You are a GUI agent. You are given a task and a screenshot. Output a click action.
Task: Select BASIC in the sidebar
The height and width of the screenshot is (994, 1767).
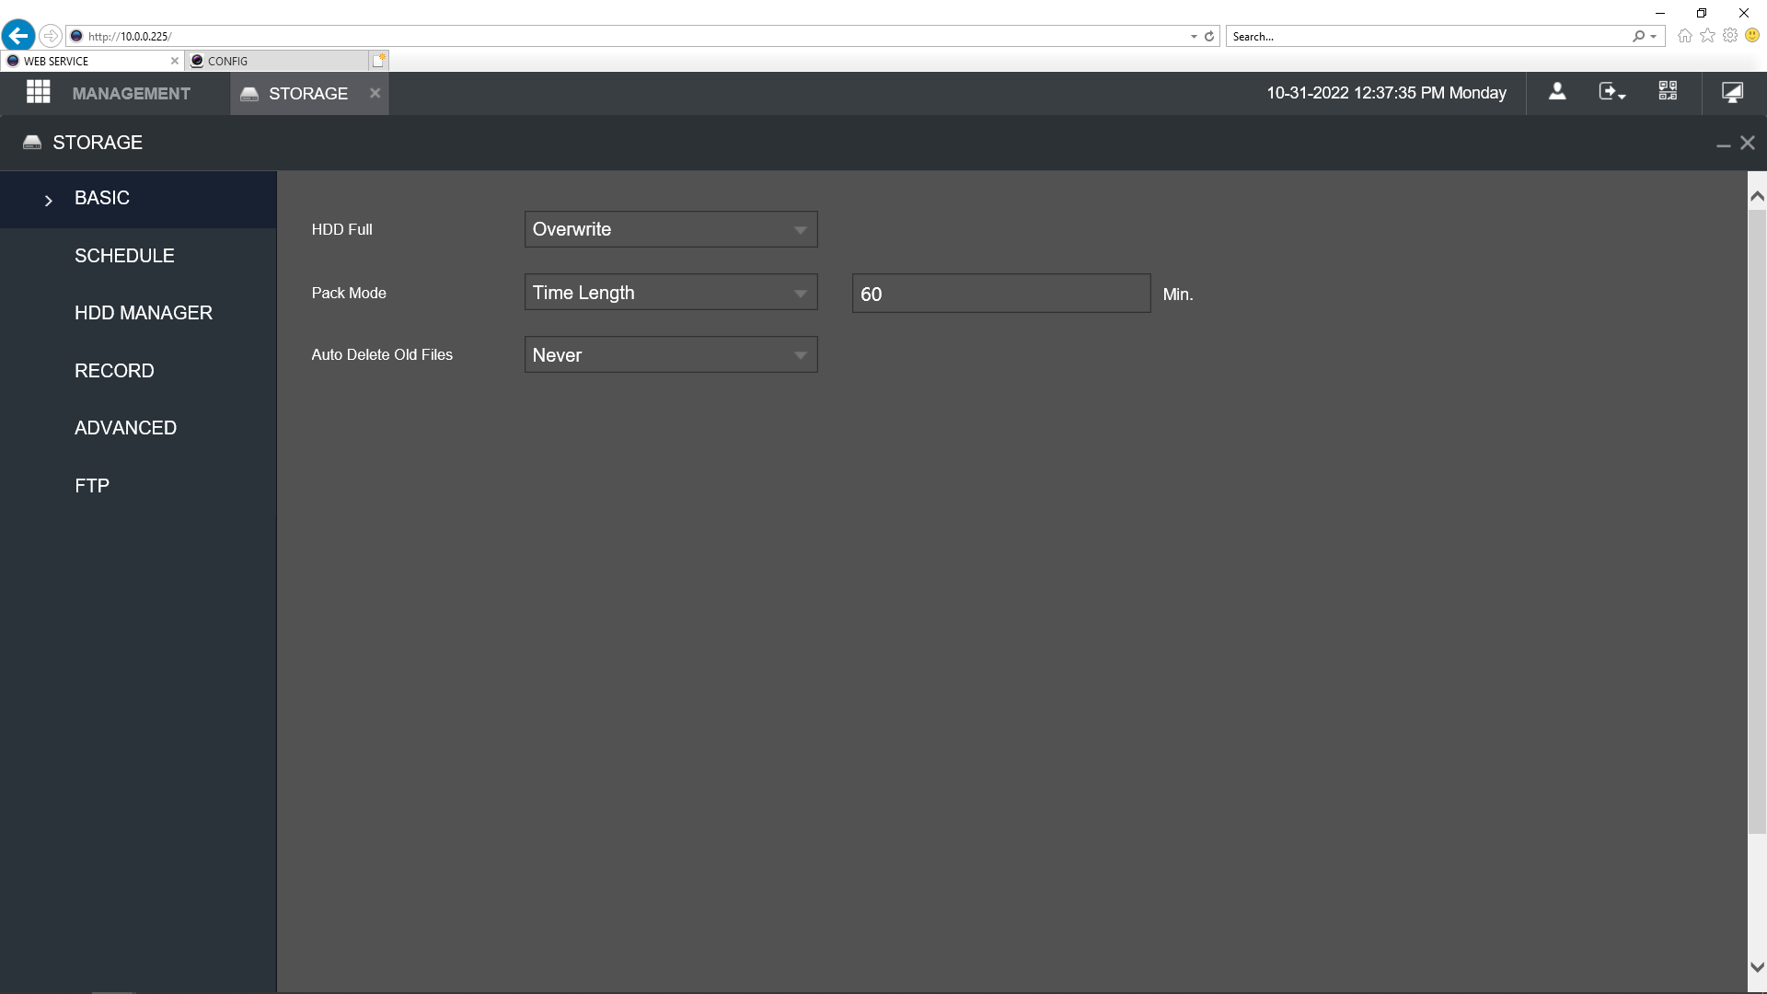click(x=138, y=199)
